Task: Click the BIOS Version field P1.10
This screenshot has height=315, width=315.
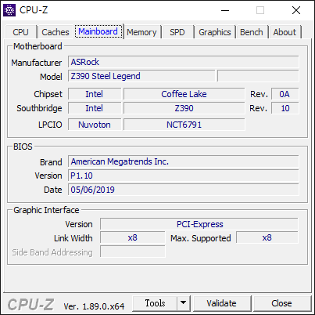Action: pos(184,176)
